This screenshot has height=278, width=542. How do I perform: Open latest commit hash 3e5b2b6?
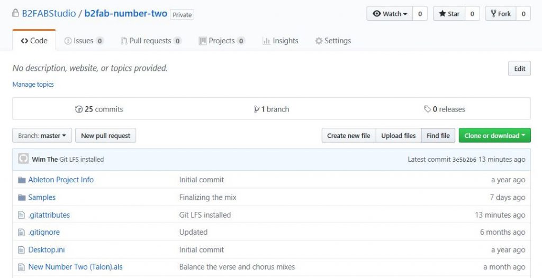[x=464, y=160]
